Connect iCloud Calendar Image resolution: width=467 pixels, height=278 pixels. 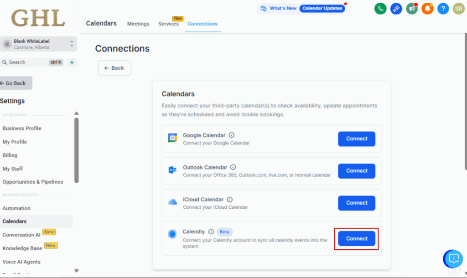click(x=357, y=203)
